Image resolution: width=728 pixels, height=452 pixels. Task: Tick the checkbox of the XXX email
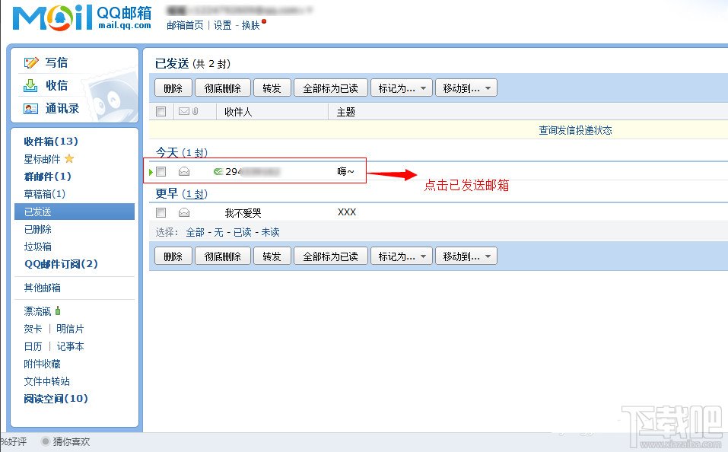coord(161,212)
